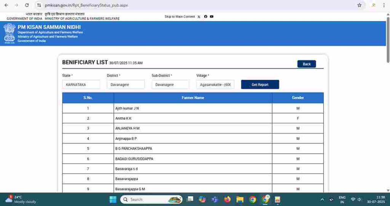The height and width of the screenshot is (206, 390).
Task: Open the X (Twitter) social link
Action: [199, 17]
